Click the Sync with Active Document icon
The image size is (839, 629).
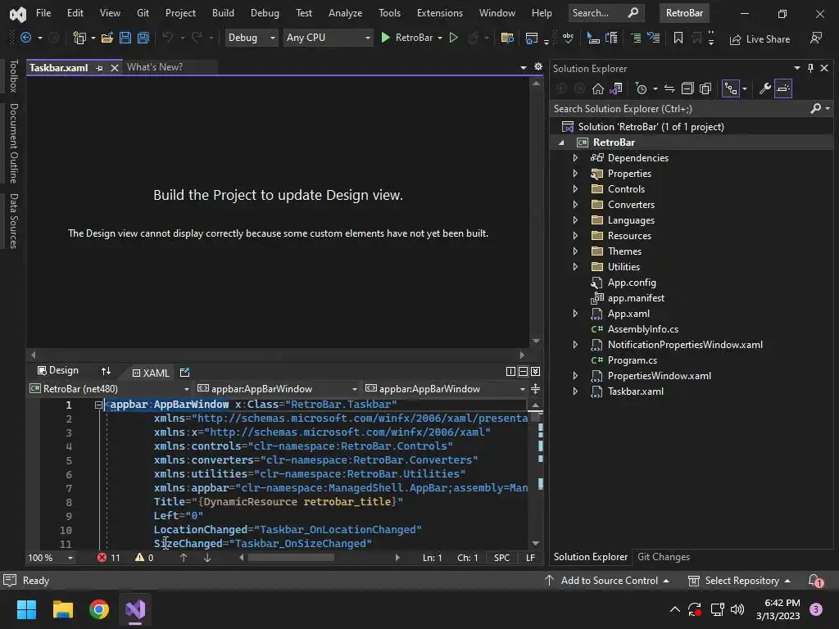point(669,88)
